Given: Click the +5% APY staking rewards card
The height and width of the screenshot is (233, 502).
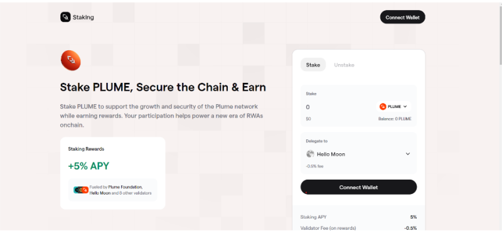Looking at the screenshot, I should click(x=113, y=173).
